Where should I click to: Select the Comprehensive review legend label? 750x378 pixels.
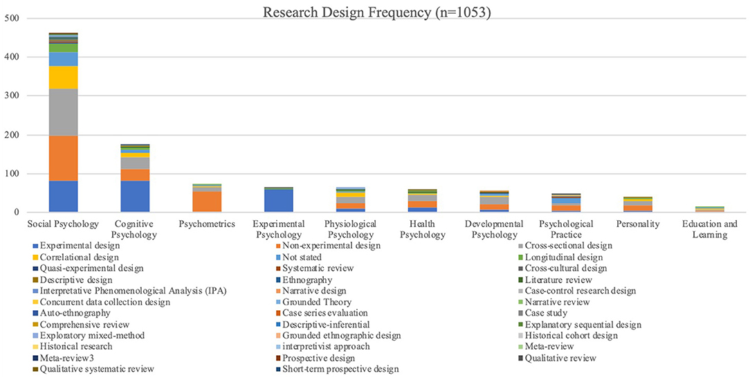(84, 325)
